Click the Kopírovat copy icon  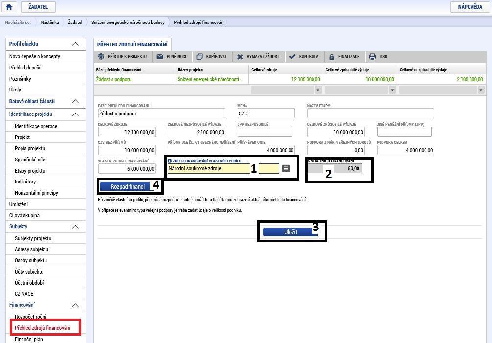[x=200, y=56]
